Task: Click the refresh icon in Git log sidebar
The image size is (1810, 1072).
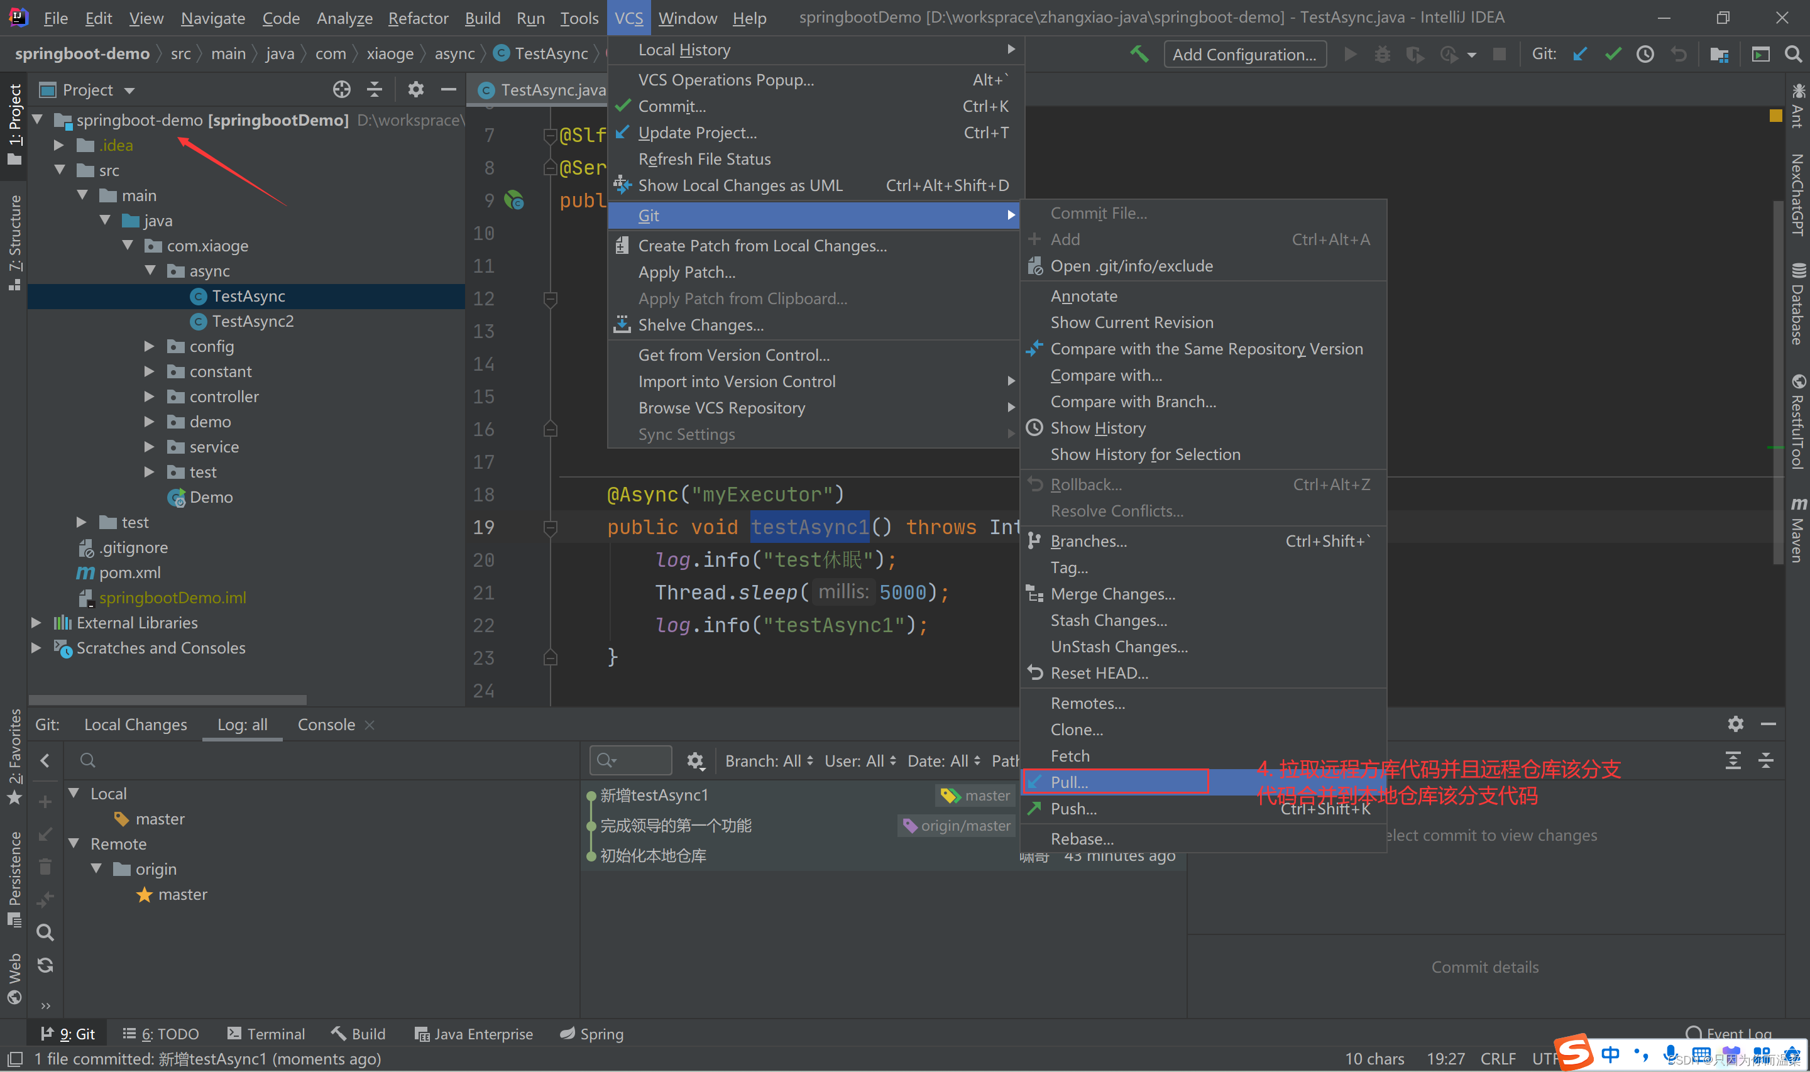Action: (x=45, y=965)
